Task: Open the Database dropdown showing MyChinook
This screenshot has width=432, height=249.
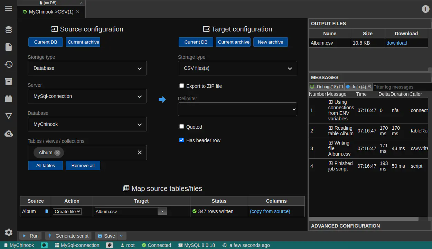Action: [x=87, y=124]
